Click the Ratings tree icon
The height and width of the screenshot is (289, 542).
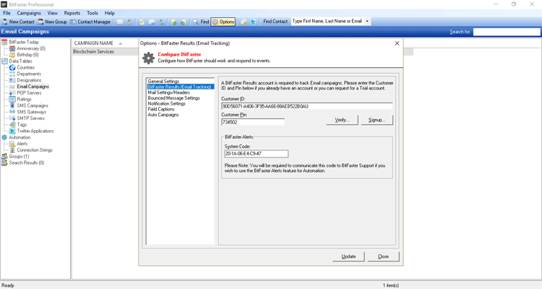[12, 99]
